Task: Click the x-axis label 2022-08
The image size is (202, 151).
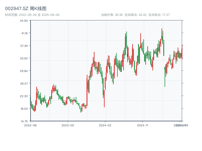Action: 30,125
